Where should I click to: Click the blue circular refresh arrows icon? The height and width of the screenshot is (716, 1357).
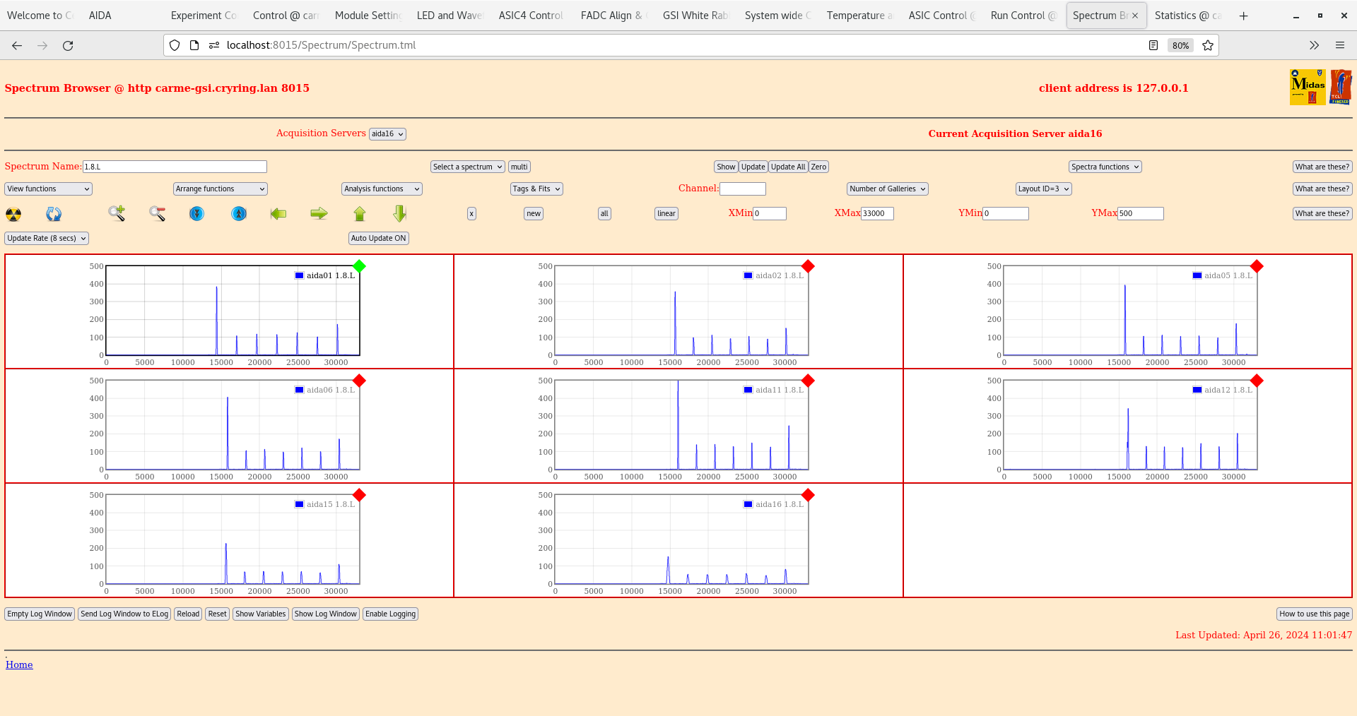(x=54, y=214)
